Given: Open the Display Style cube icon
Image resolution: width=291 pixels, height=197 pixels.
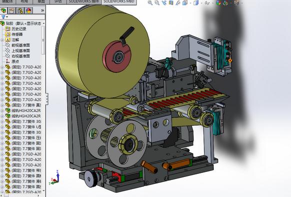Looking at the screenshot, I should pos(196,3).
